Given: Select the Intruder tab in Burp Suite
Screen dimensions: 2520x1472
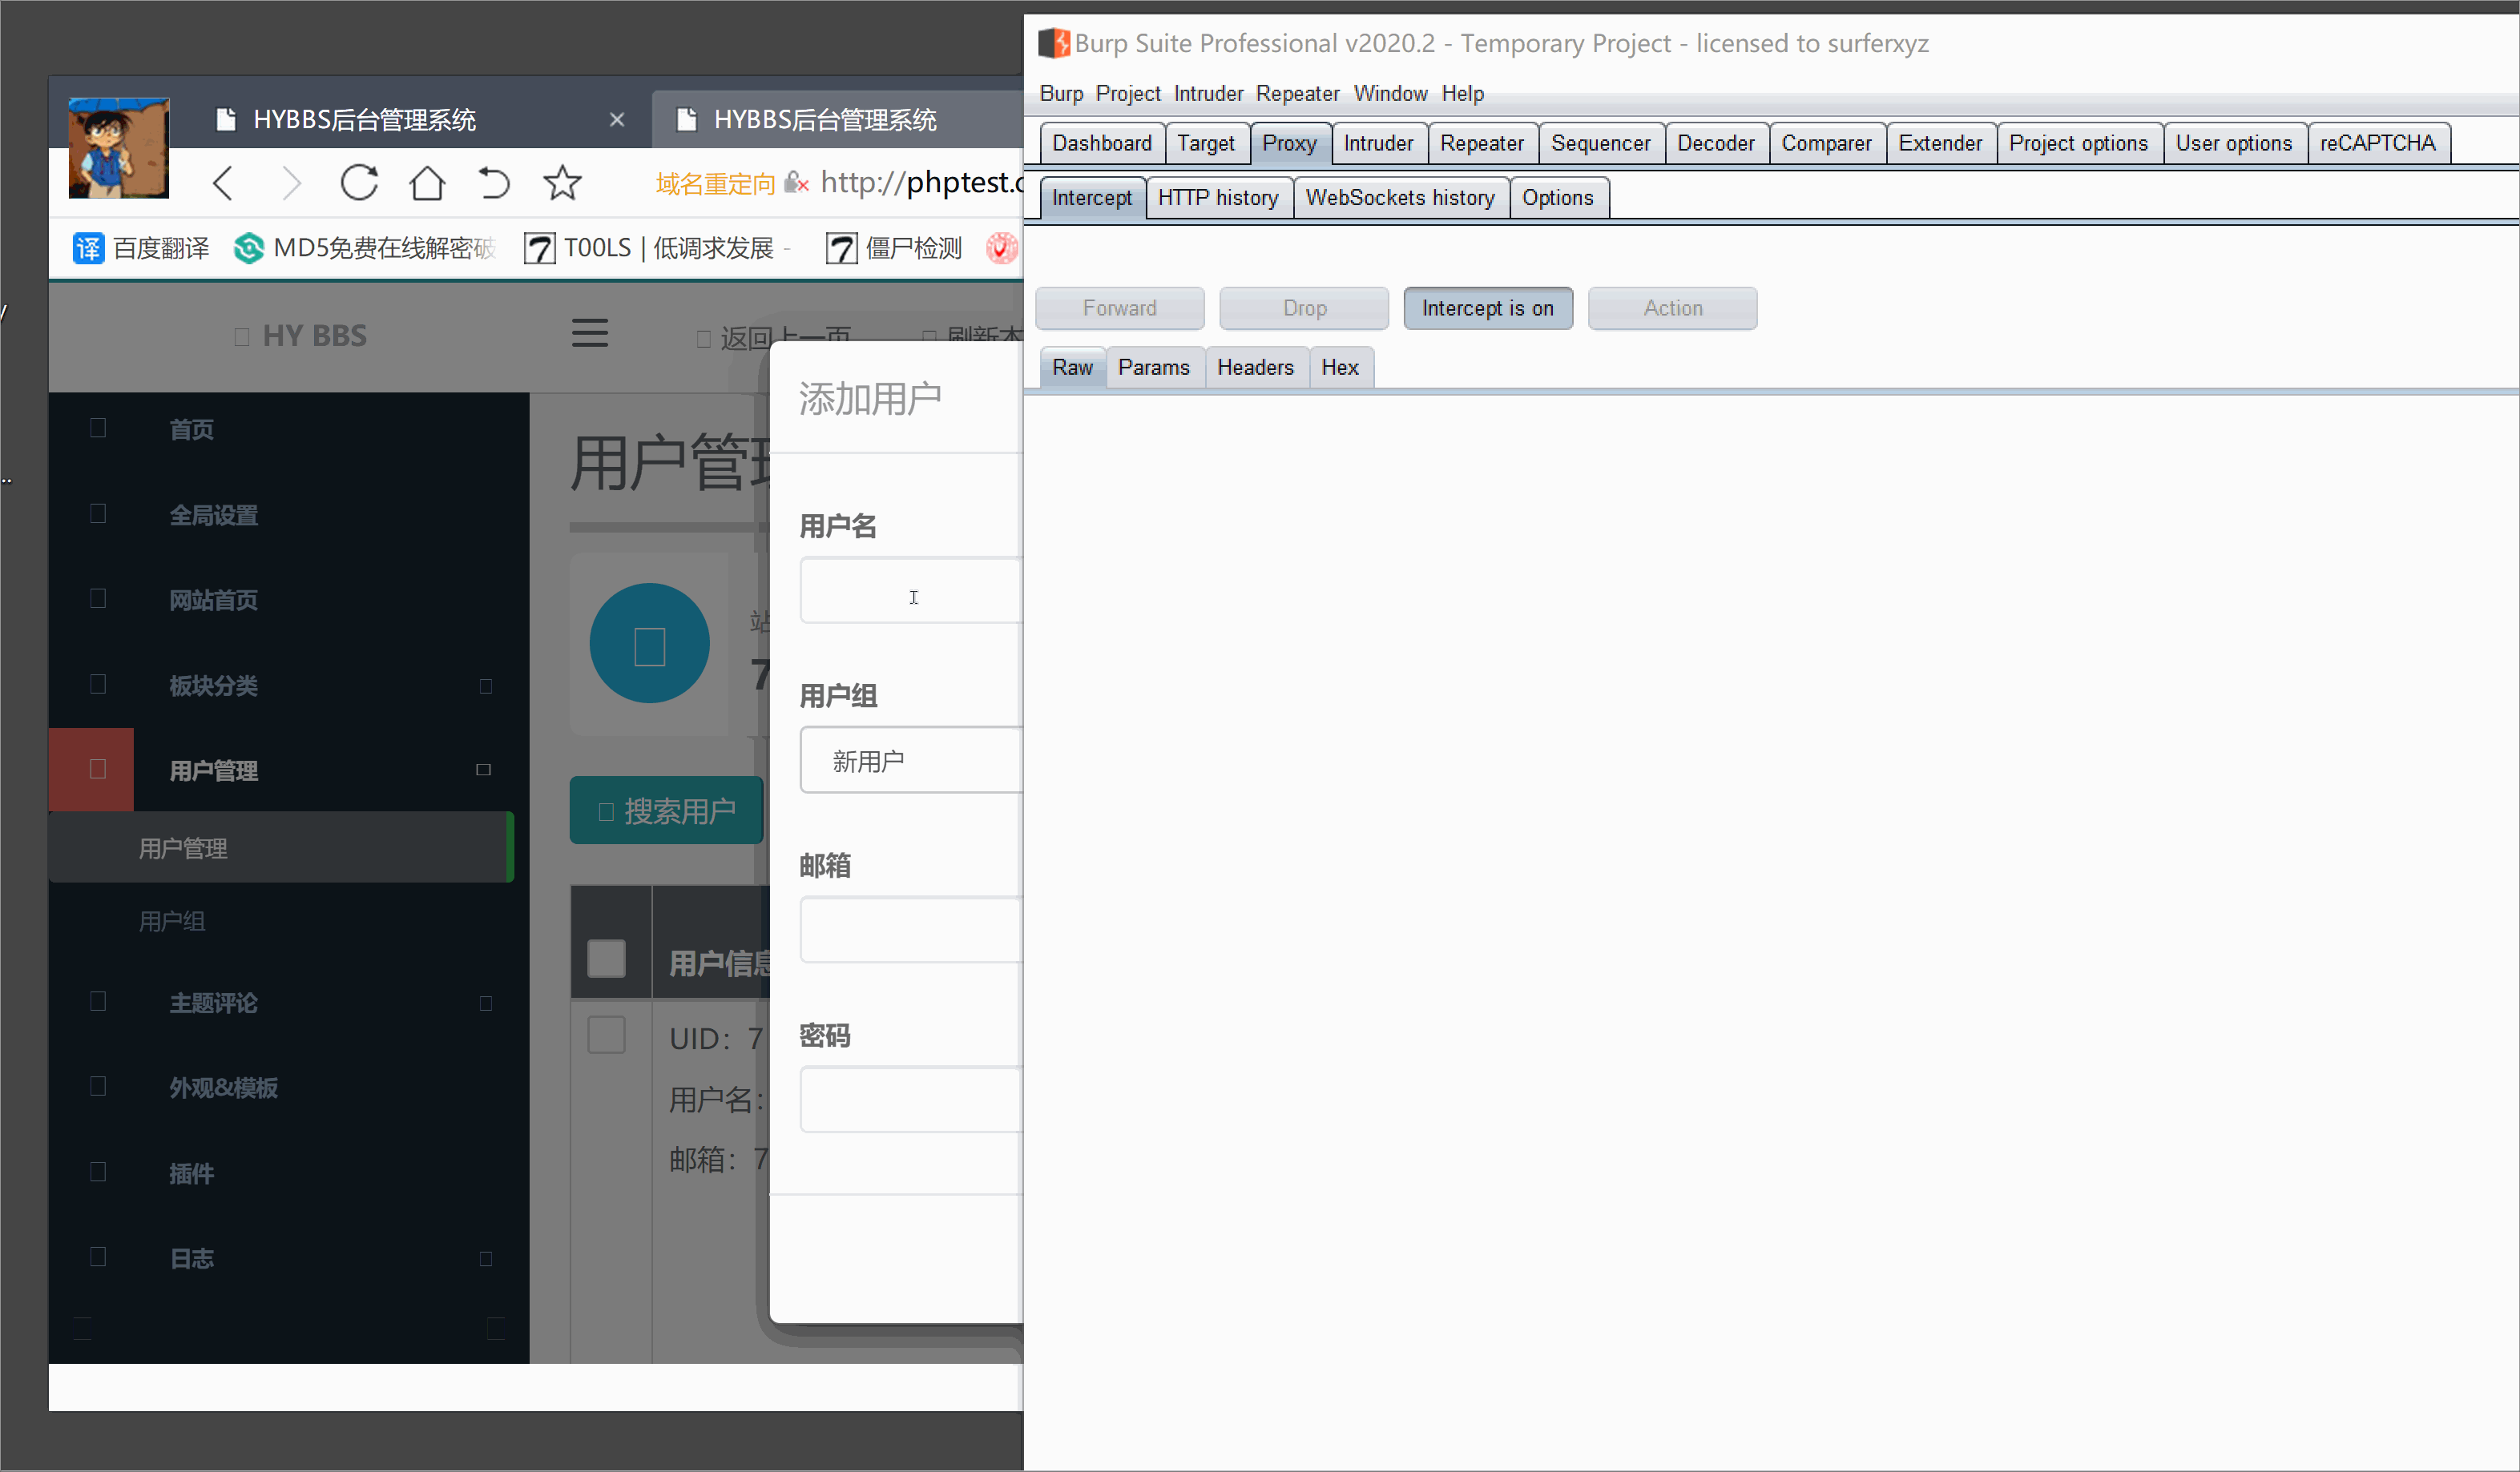Looking at the screenshot, I should coord(1376,142).
